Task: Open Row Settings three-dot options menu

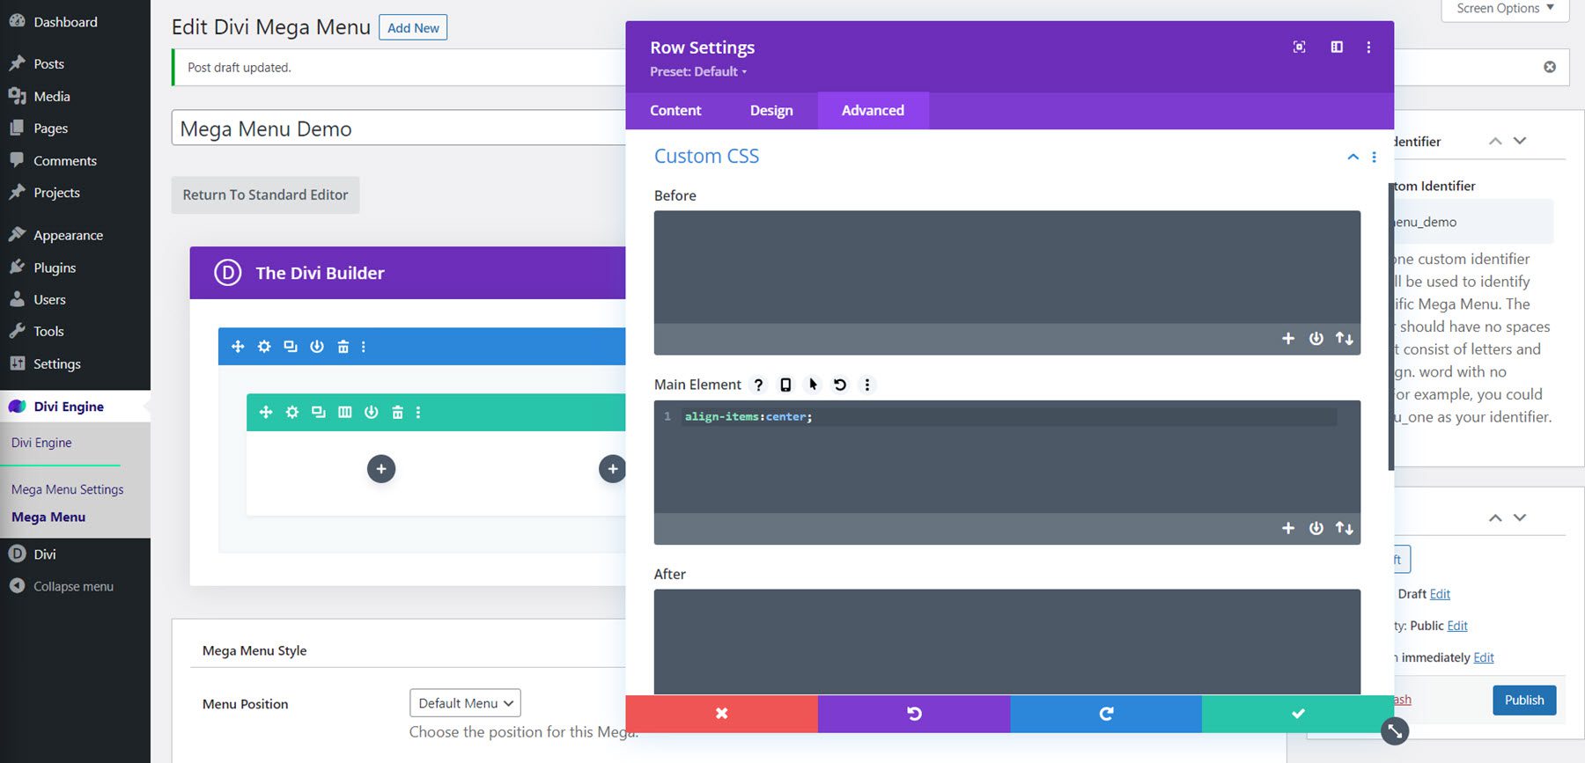Action: click(x=1368, y=47)
